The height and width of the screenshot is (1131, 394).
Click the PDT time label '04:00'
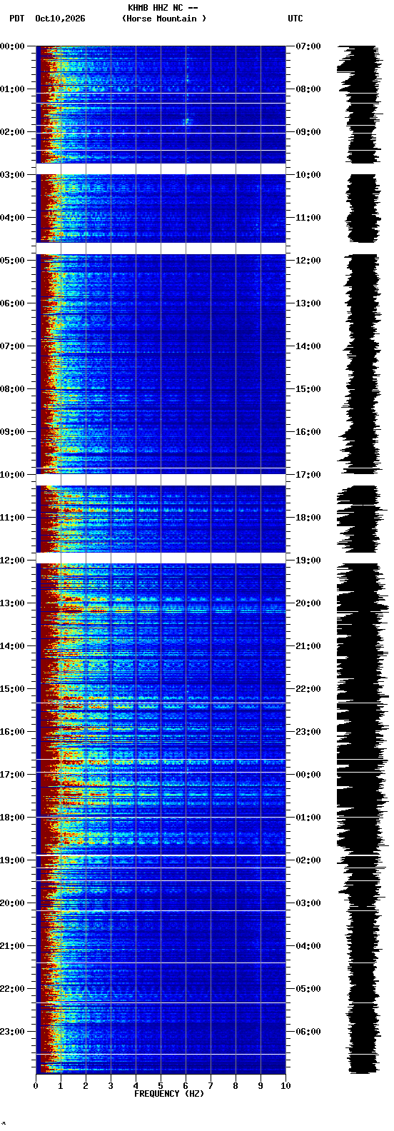click(x=13, y=218)
